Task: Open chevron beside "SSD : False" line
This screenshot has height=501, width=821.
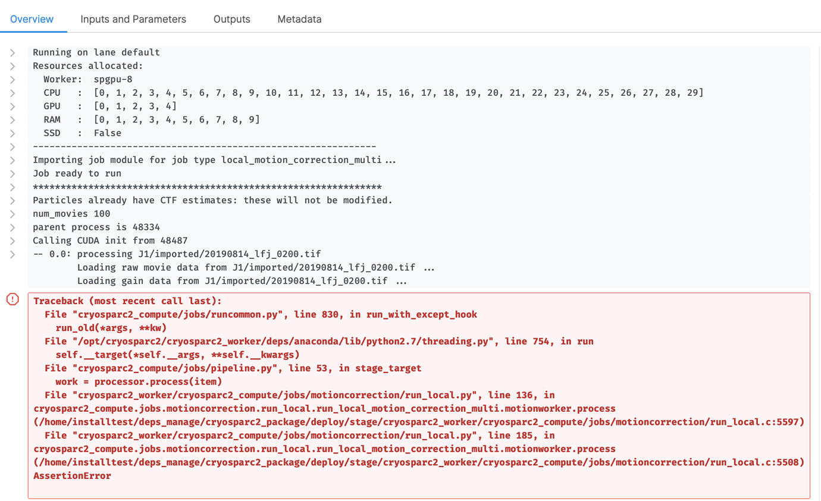Action: coord(12,133)
